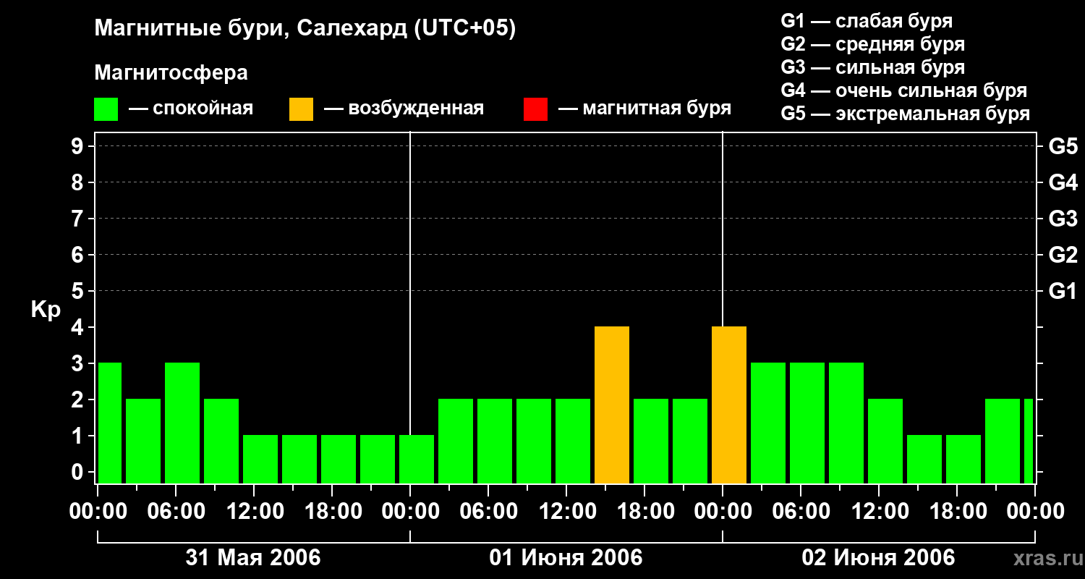This screenshot has width=1085, height=579.
Task: Select the 'G4 — очень сильная буря' legend line
Action: pos(904,90)
